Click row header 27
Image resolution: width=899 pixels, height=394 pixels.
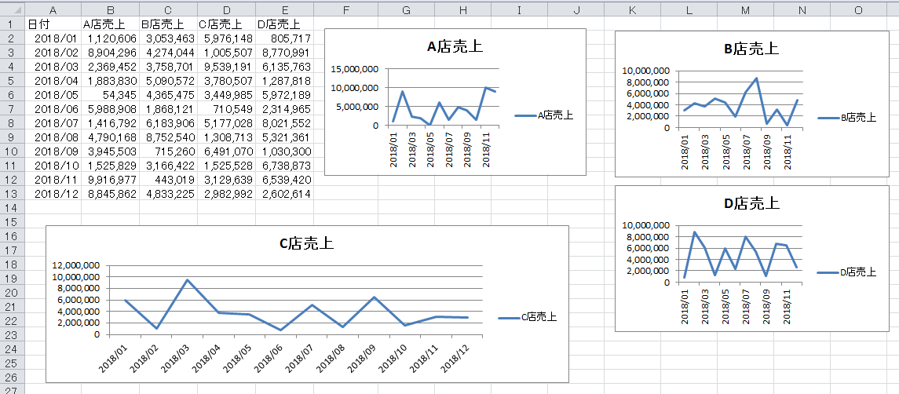point(12,389)
